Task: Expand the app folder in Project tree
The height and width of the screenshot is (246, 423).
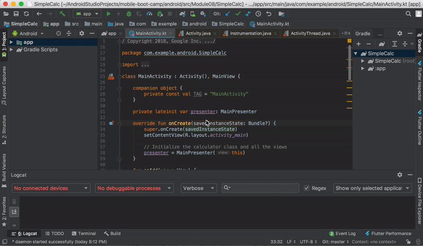Action: (x=11, y=42)
